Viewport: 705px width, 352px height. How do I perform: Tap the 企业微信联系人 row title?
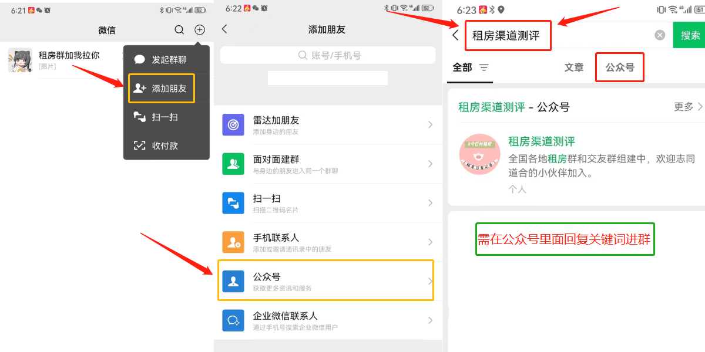tap(286, 316)
